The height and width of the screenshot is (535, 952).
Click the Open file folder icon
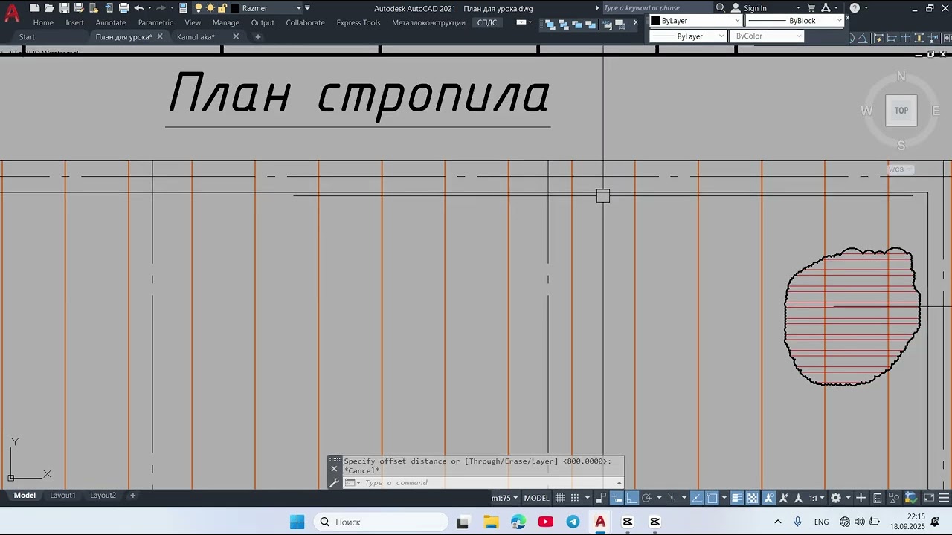pyautogui.click(x=49, y=8)
